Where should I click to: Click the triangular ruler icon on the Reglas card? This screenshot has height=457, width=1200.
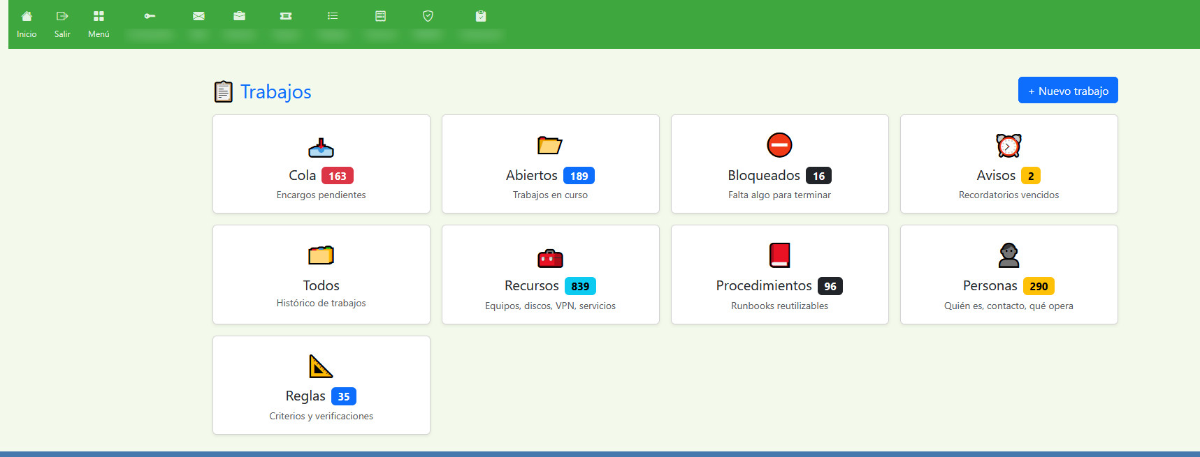(321, 366)
